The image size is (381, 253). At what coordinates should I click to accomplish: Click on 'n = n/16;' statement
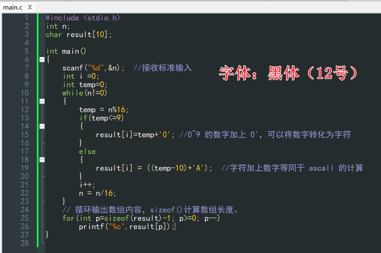coord(97,193)
